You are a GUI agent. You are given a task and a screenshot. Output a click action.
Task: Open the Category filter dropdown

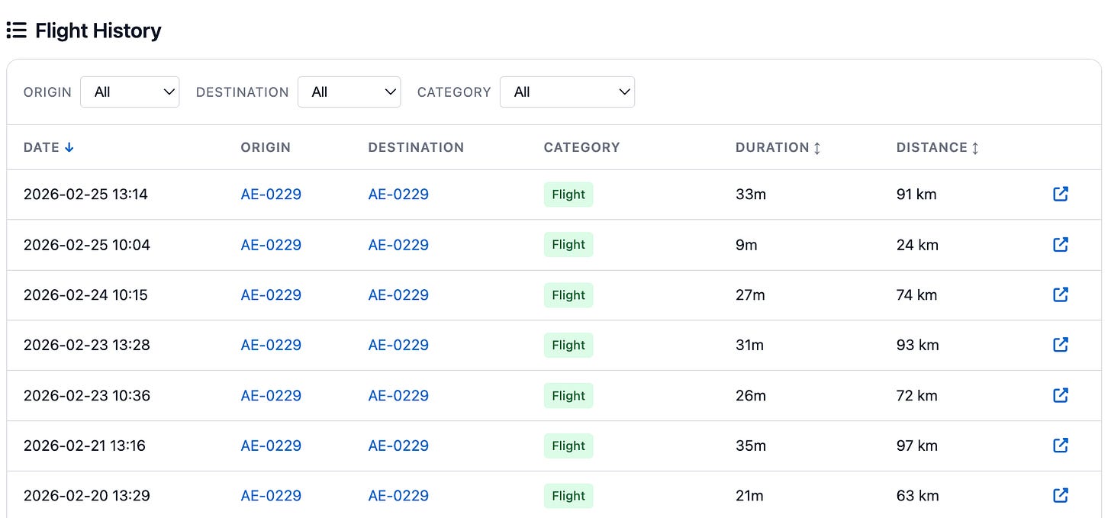[x=567, y=92]
